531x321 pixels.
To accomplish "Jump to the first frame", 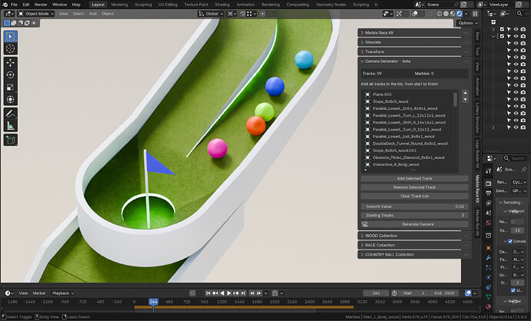I will coord(208,293).
